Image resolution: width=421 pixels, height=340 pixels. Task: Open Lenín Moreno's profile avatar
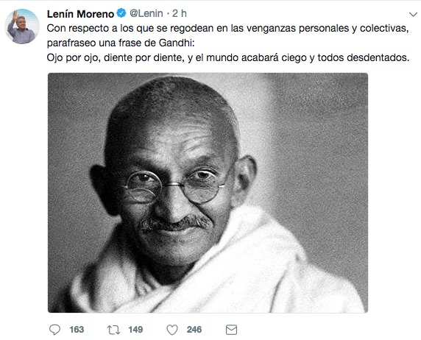[x=22, y=26]
